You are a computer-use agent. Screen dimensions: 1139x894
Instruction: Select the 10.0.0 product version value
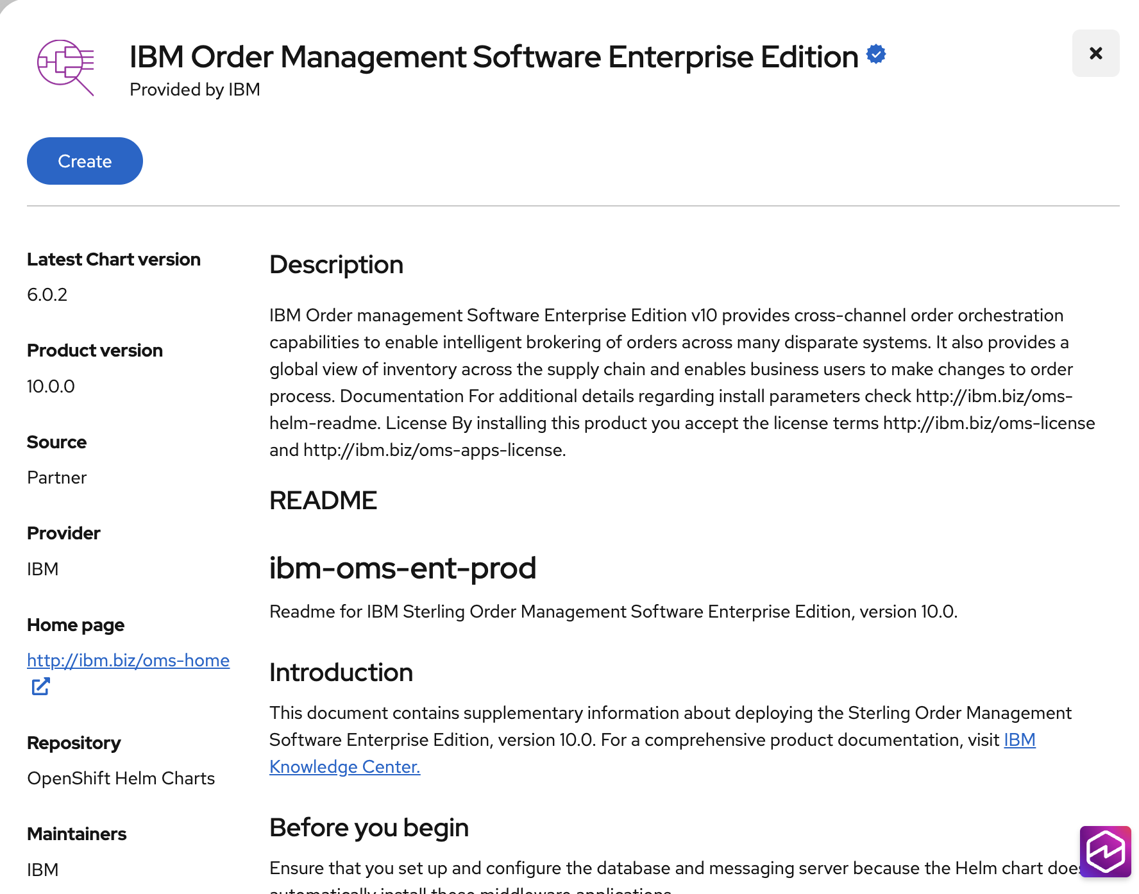tap(51, 386)
